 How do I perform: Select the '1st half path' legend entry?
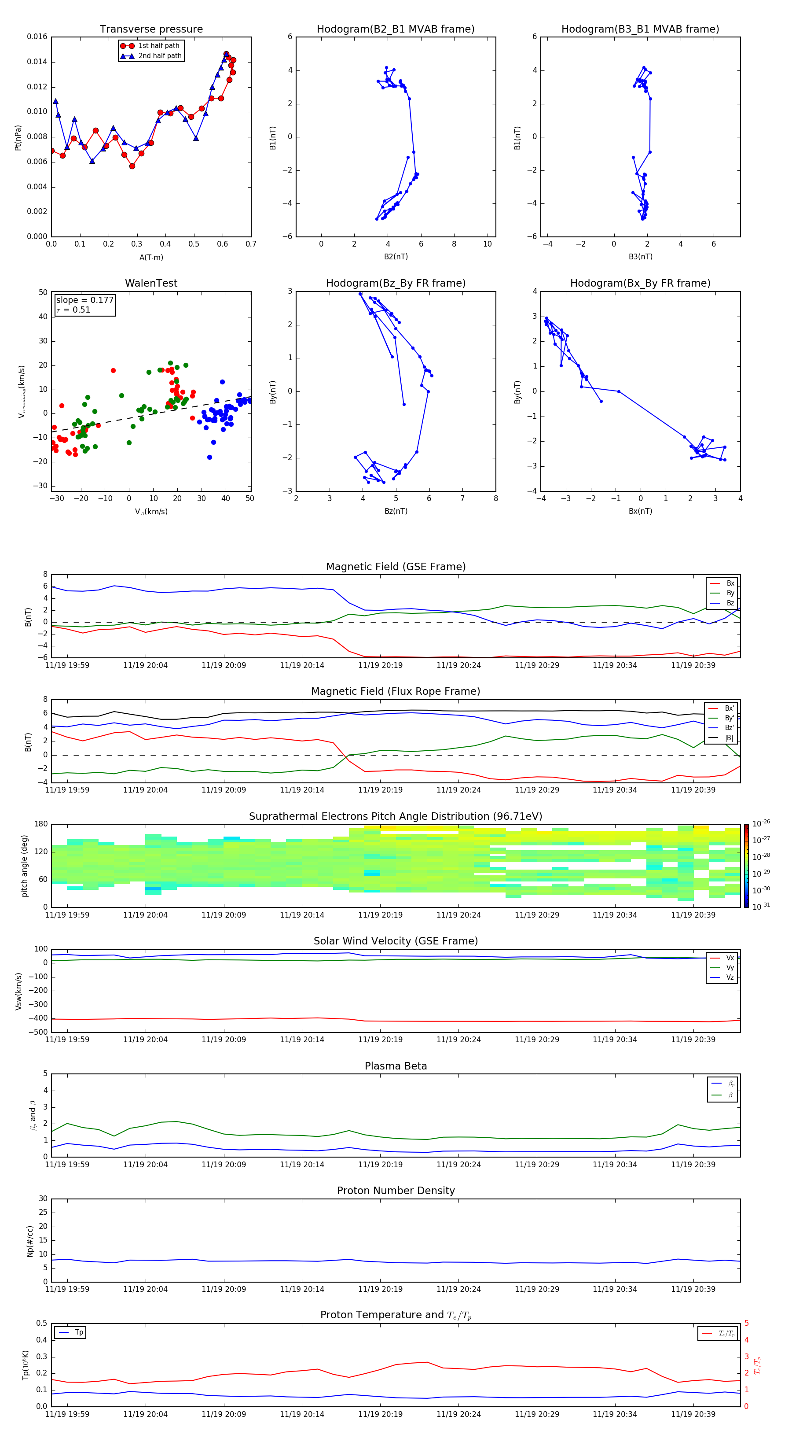point(150,46)
